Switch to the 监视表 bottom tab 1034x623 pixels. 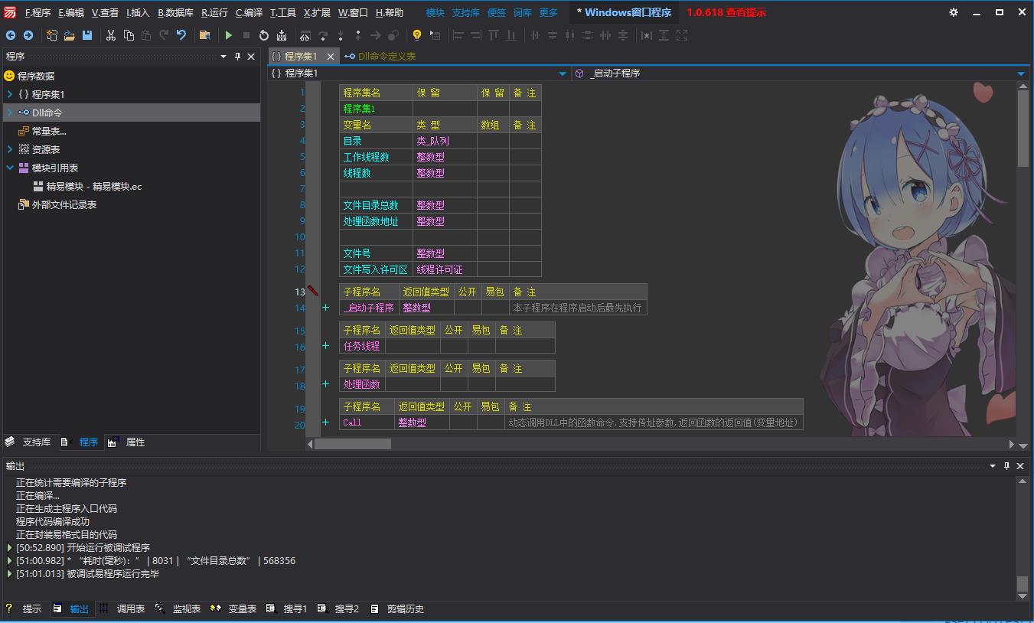[178, 608]
